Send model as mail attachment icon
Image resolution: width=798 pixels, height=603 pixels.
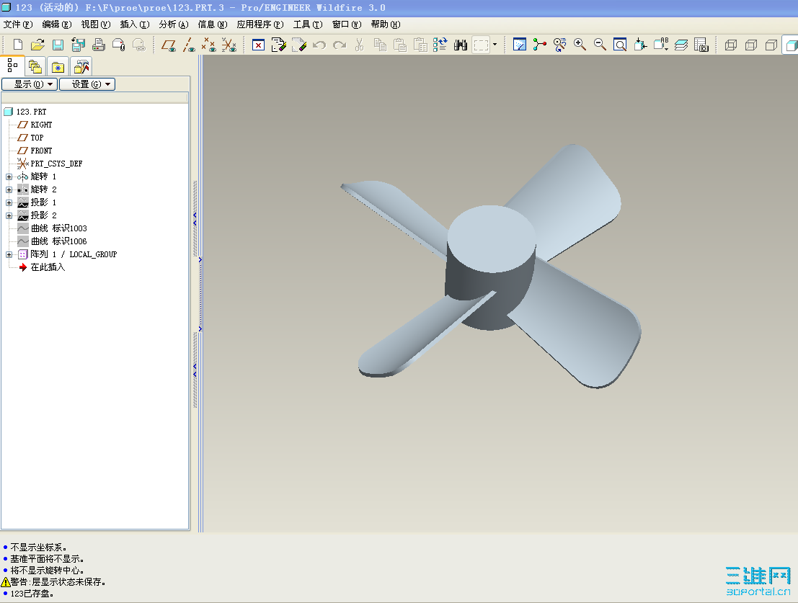click(118, 45)
